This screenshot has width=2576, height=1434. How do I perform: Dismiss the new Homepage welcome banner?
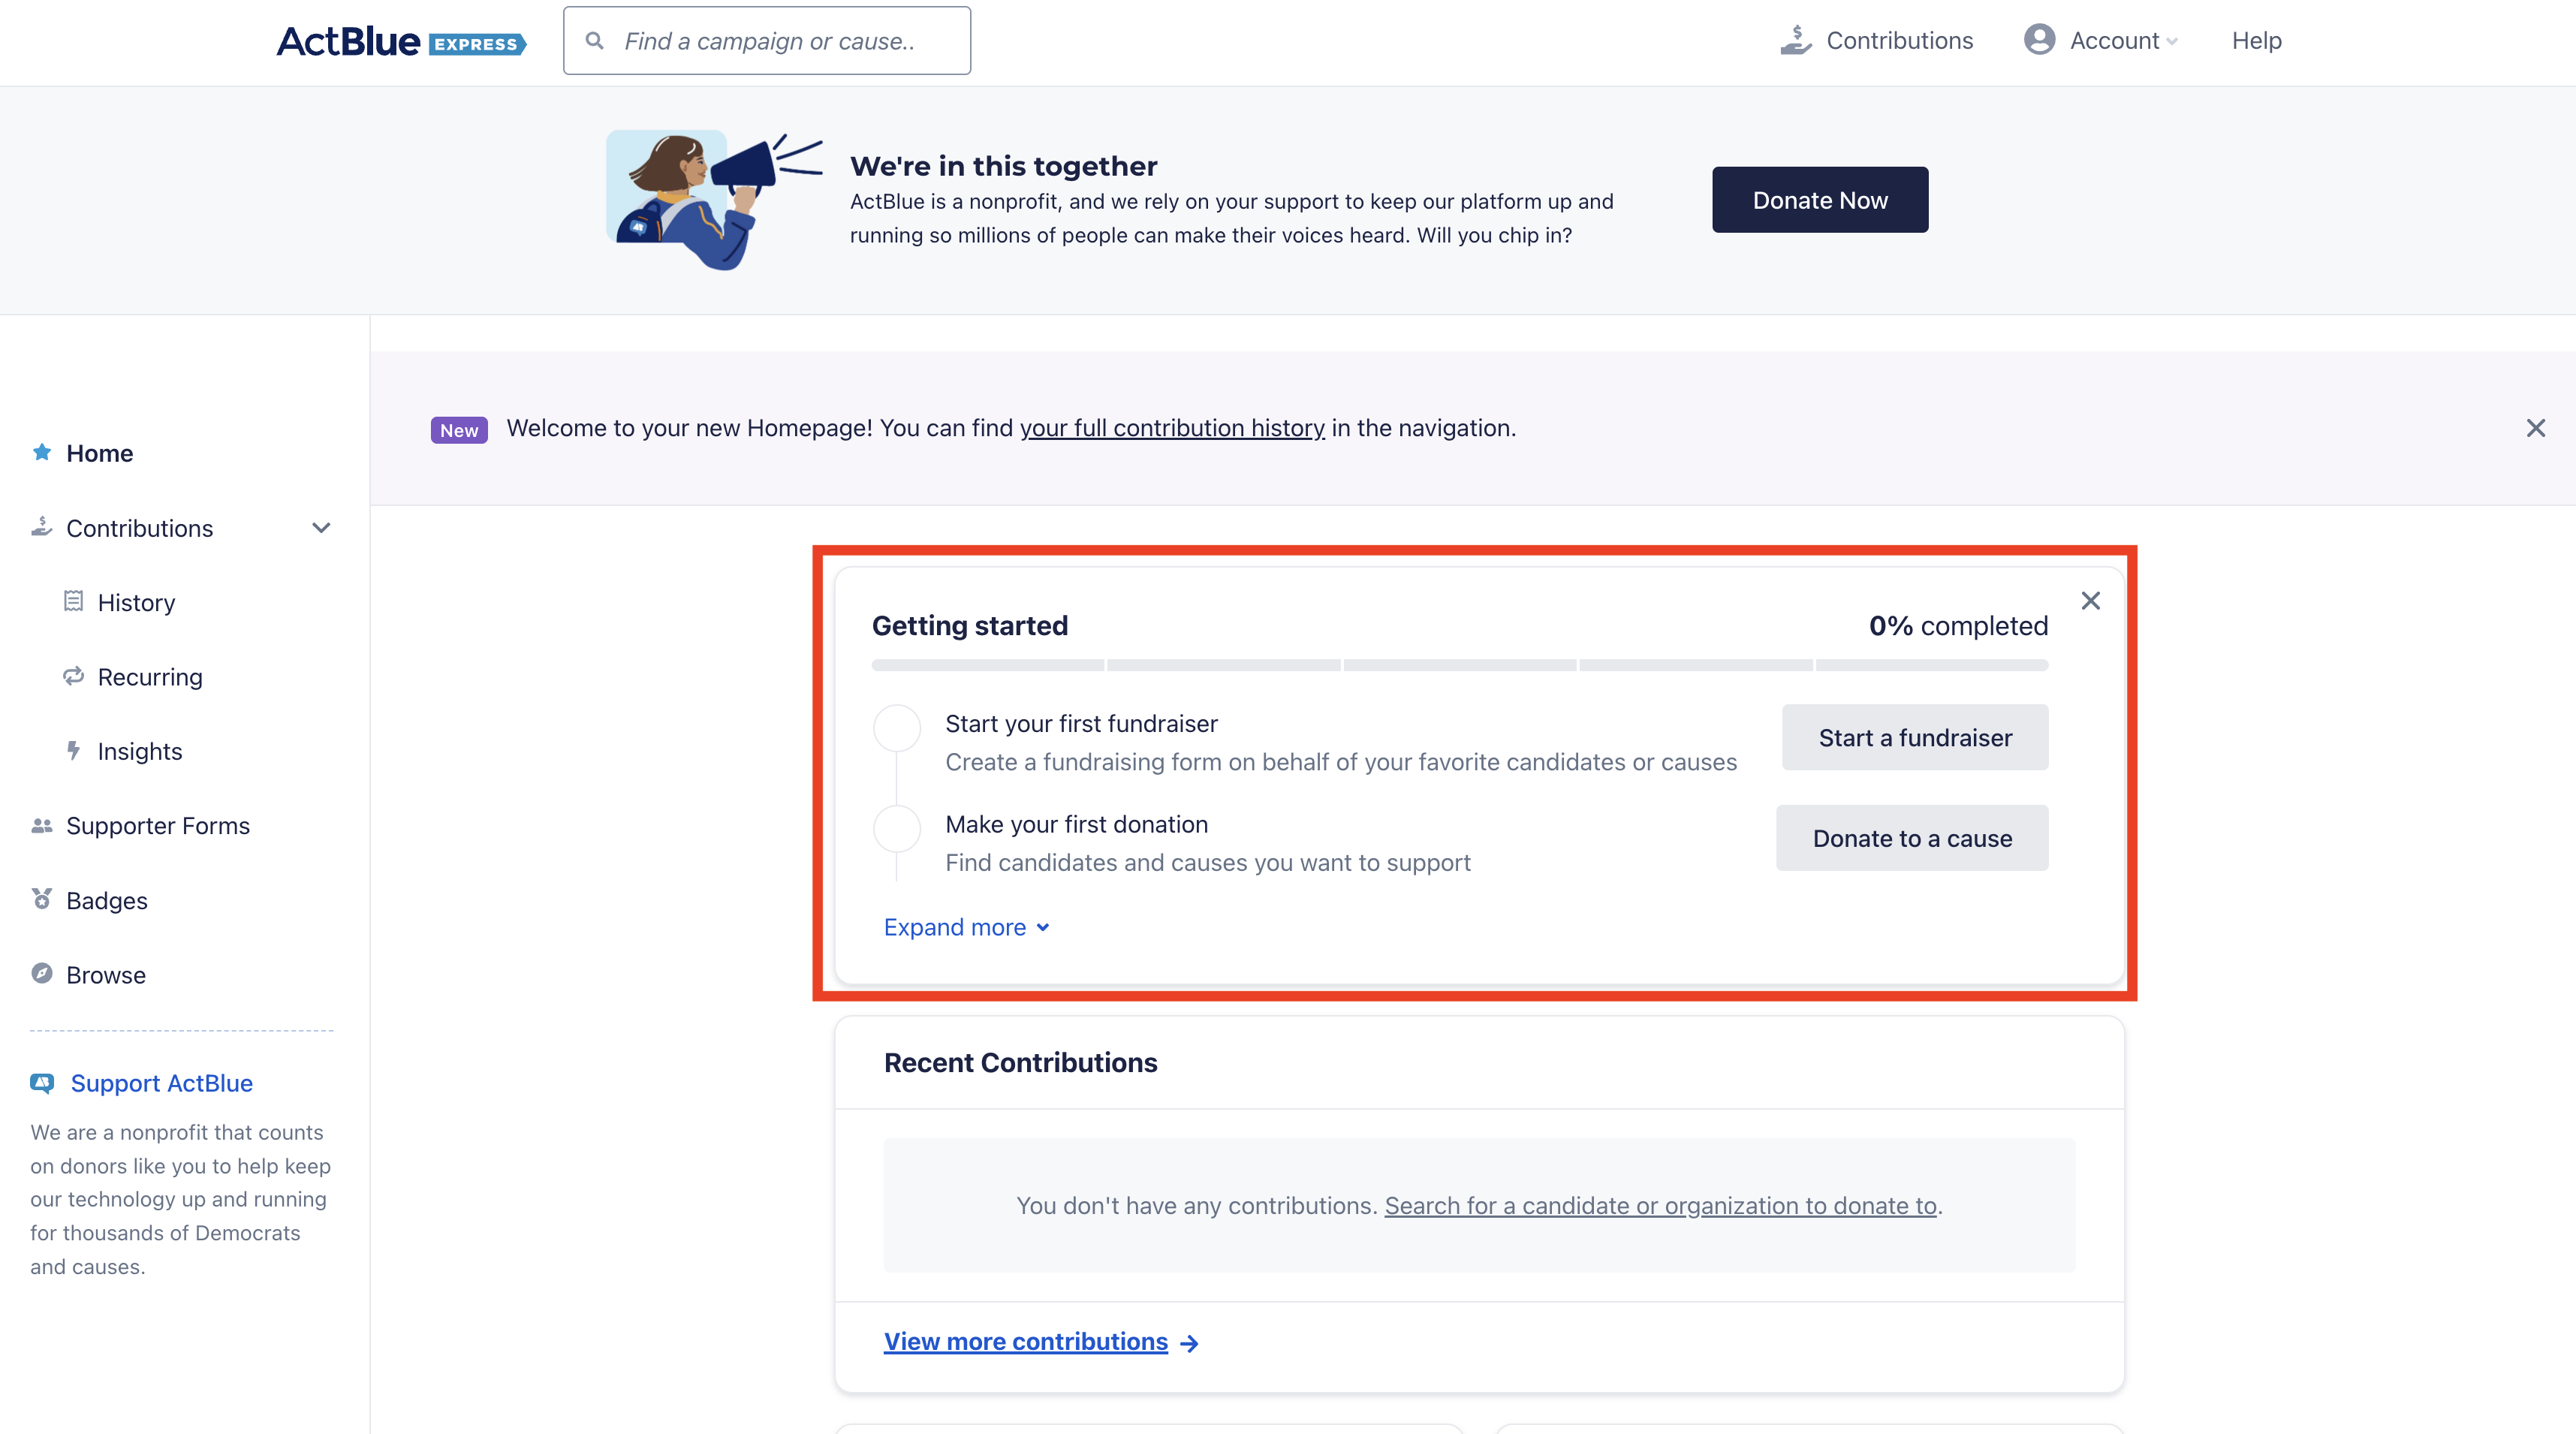pos(2536,427)
